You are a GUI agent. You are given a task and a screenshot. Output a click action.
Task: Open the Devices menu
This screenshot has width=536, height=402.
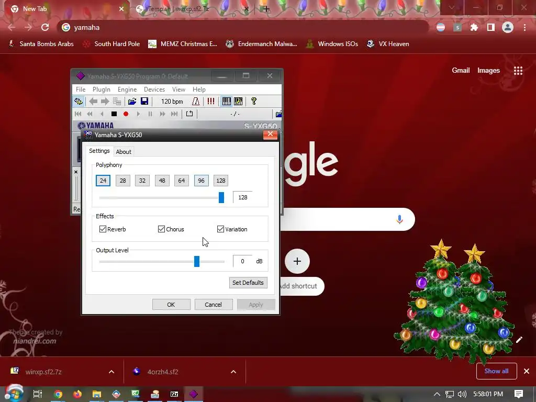(x=154, y=90)
